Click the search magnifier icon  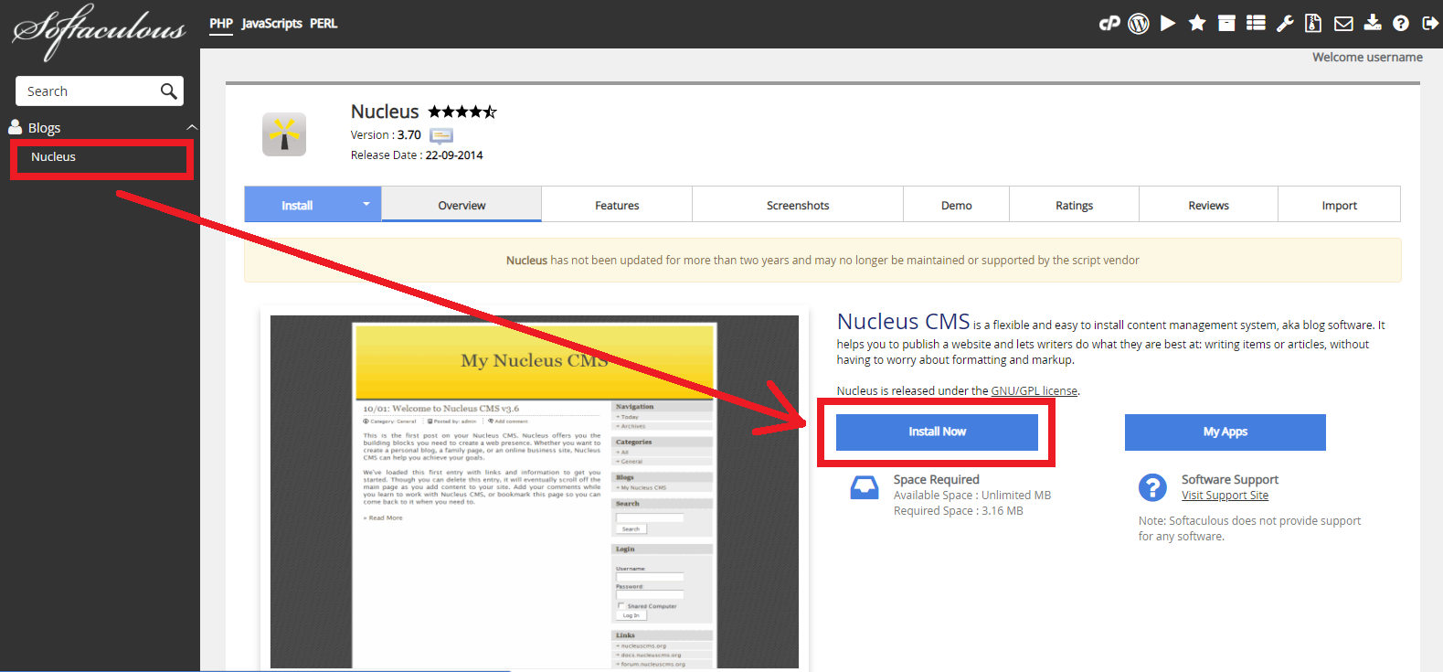168,91
